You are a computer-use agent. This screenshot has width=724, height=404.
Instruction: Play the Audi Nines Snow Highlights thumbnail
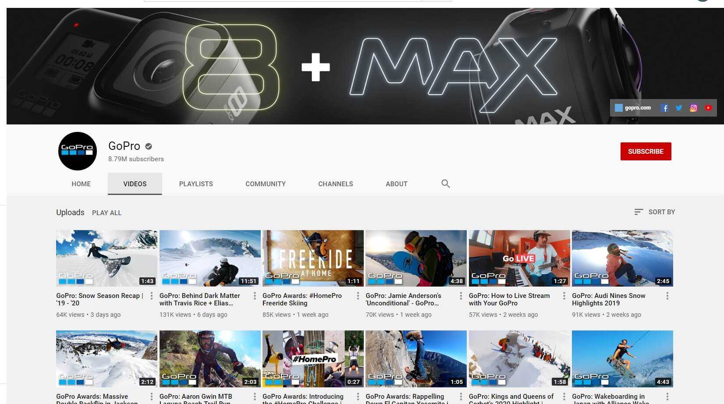click(622, 259)
